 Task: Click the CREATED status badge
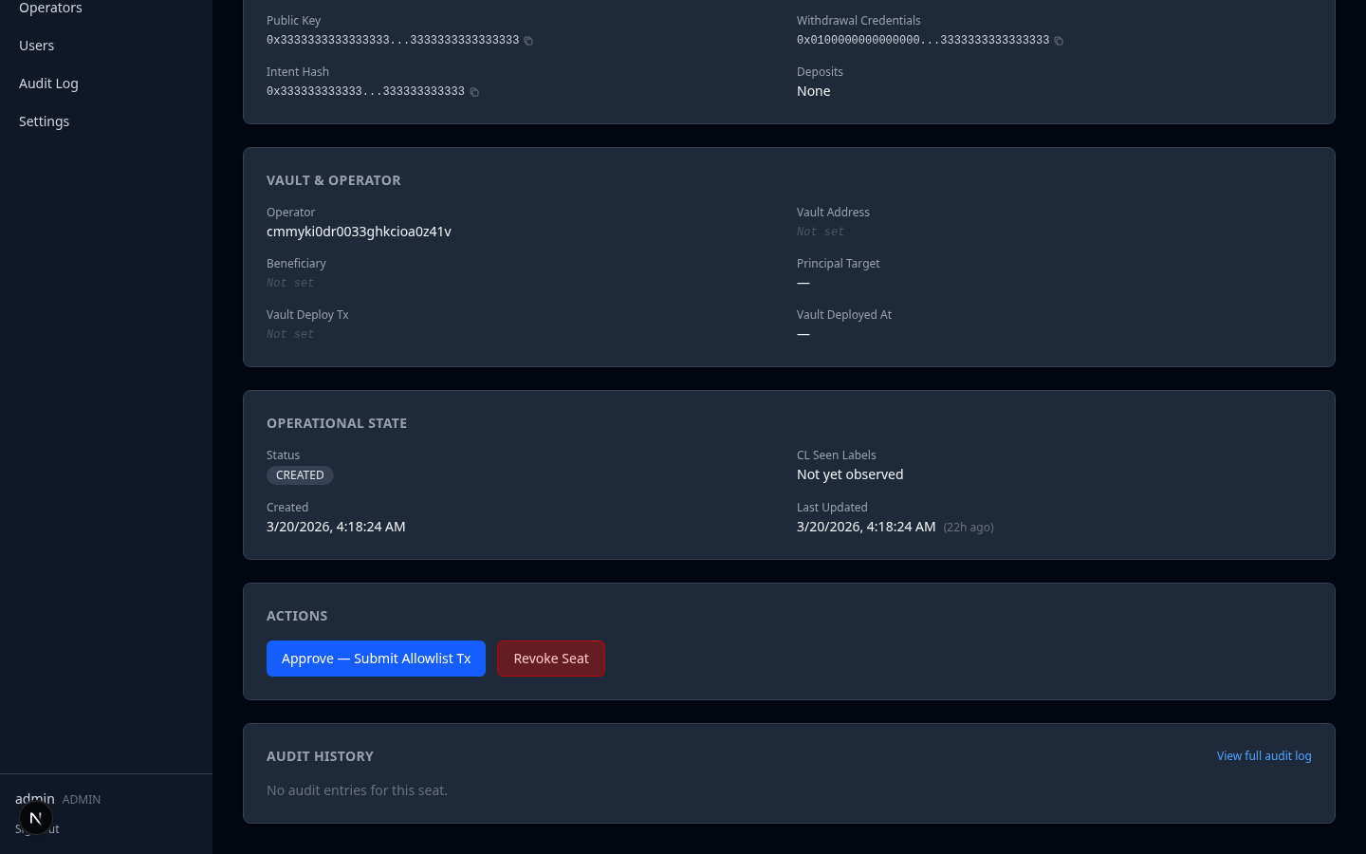(300, 474)
